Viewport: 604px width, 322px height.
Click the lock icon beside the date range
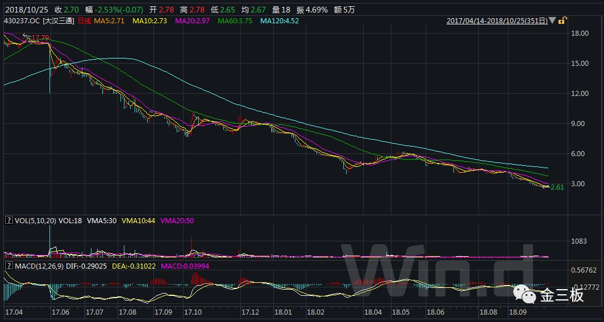point(561,20)
